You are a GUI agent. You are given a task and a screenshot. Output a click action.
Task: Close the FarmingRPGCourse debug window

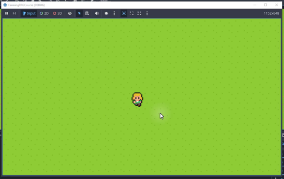pos(276,5)
